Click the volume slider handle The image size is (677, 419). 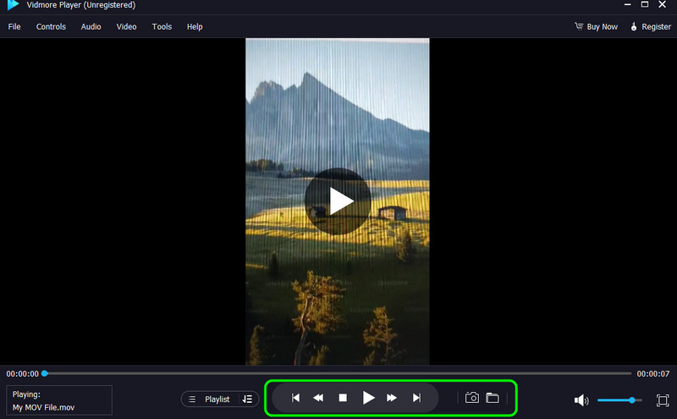pos(632,400)
